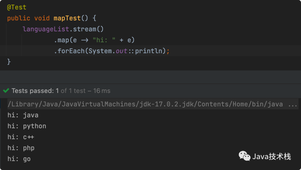
Task: Click the "hi: " string literal
Action: 104,40
